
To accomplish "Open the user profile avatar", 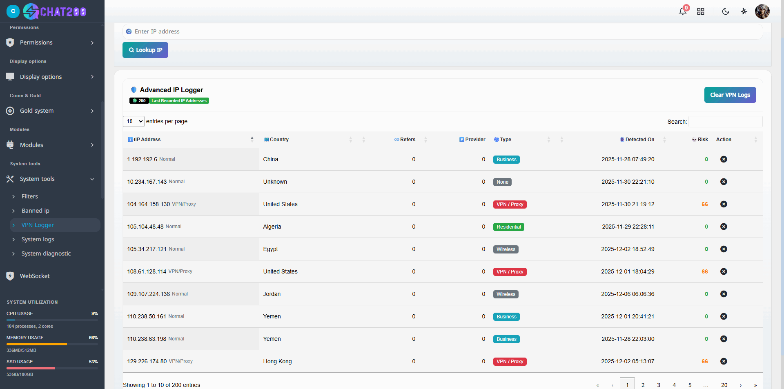I will (763, 11).
